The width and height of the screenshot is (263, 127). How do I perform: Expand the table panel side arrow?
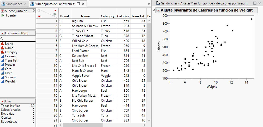pyautogui.click(x=34, y=11)
